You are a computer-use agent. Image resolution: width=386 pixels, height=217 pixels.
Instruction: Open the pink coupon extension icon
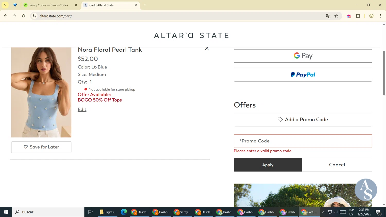(x=349, y=16)
